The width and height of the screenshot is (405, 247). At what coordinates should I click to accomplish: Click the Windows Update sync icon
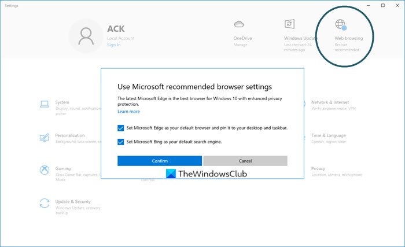tap(289, 24)
